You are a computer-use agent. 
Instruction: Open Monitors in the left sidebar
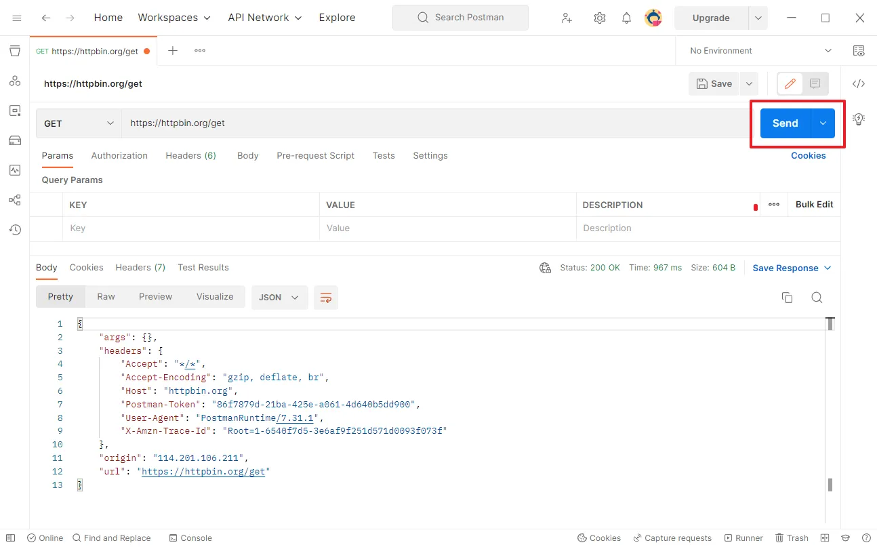[x=15, y=170]
